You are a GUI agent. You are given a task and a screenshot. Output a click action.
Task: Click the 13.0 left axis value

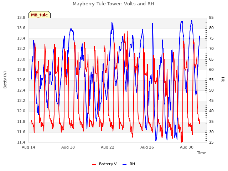21,59
